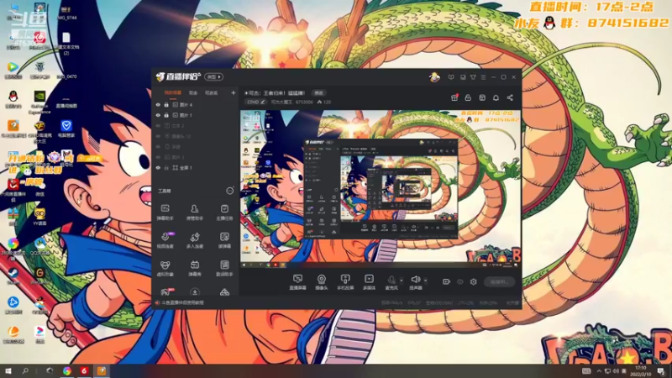Edit the stream quality pill with pencil

256,102
